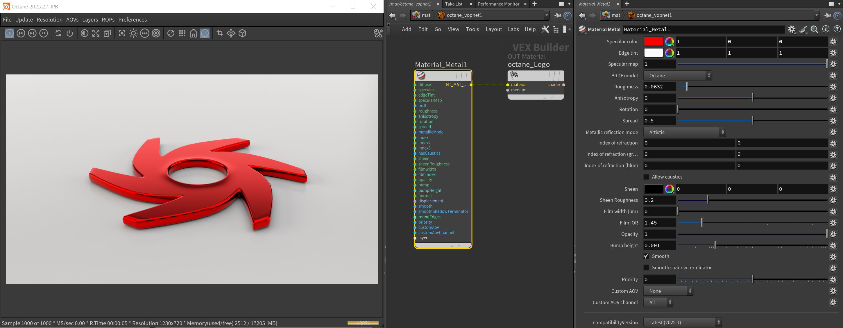Uncheck the Smooth checkbox
The height and width of the screenshot is (328, 843).
646,256
